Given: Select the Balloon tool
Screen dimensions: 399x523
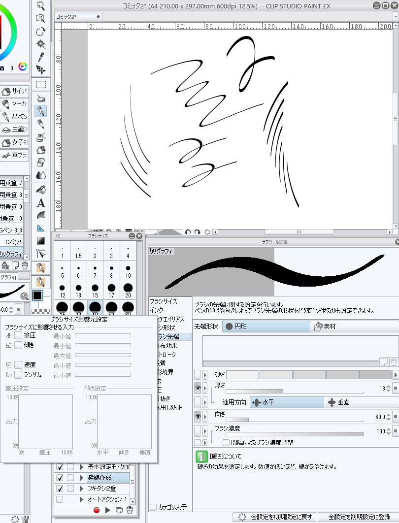Looking at the screenshot, I should click(41, 216).
